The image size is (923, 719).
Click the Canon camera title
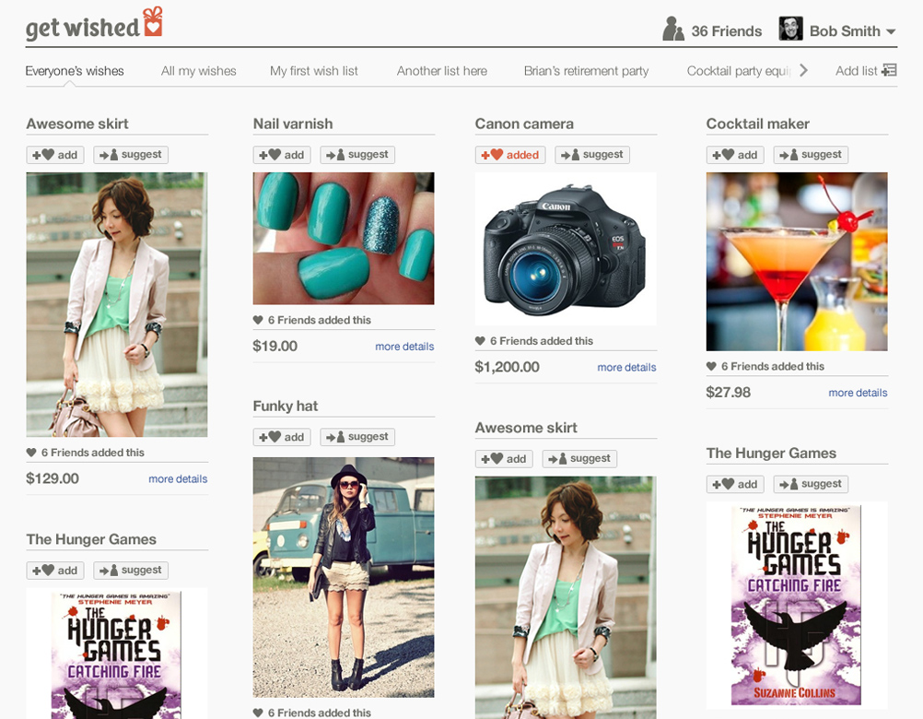click(x=524, y=124)
